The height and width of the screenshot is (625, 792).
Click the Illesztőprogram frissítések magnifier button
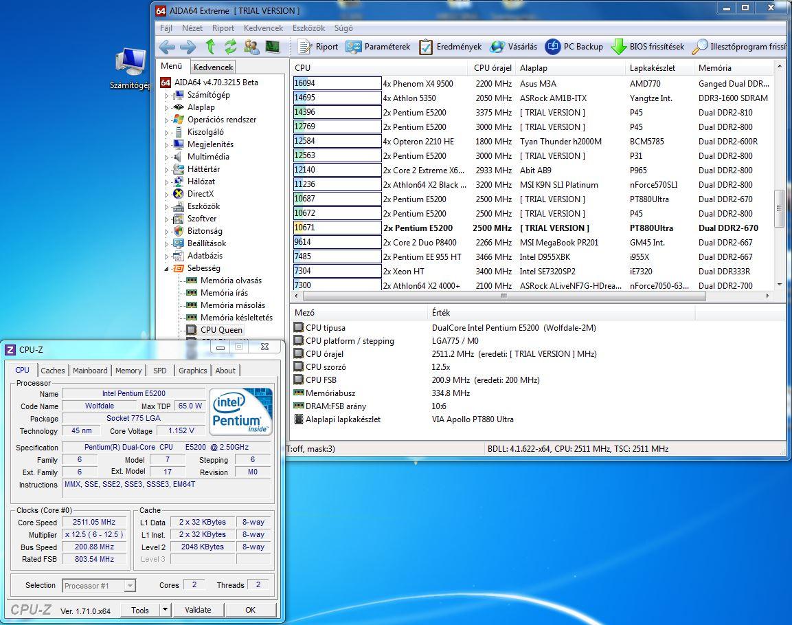click(x=738, y=47)
